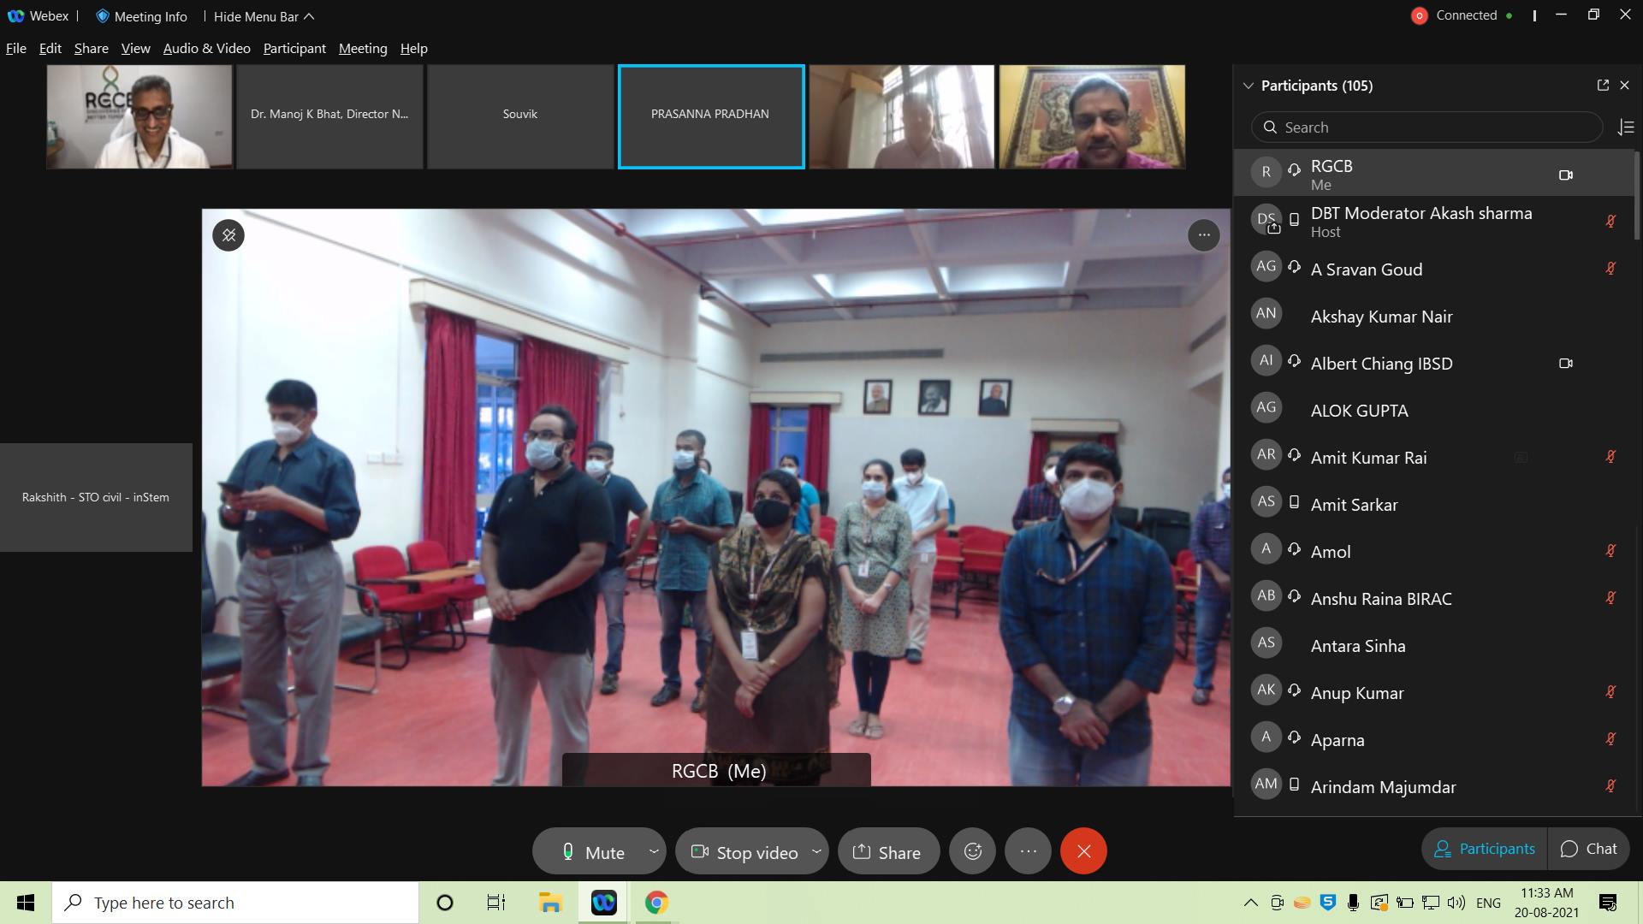Hide the menu bar

point(264,16)
